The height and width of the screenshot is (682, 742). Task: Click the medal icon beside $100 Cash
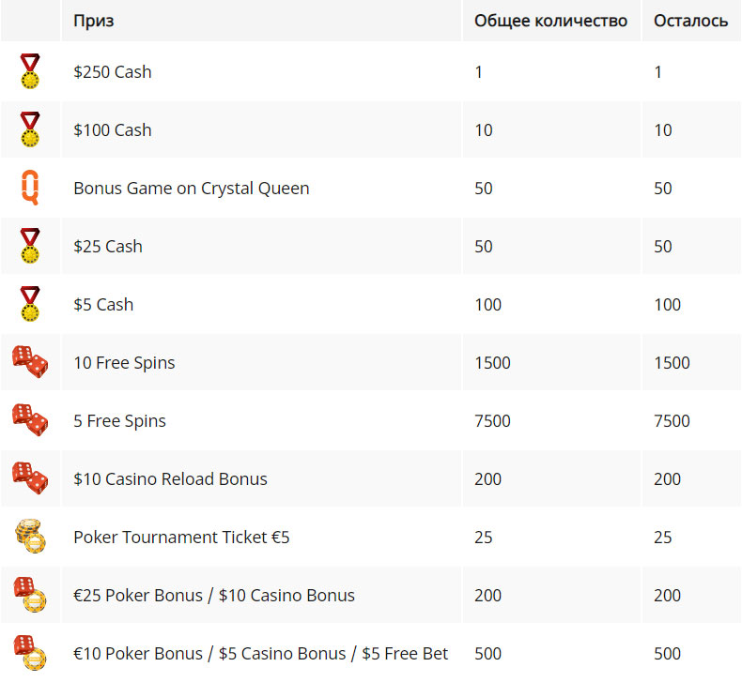(30, 129)
